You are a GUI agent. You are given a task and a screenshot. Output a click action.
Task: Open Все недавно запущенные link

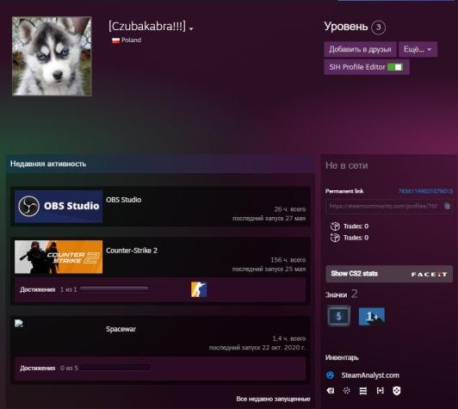click(x=273, y=399)
